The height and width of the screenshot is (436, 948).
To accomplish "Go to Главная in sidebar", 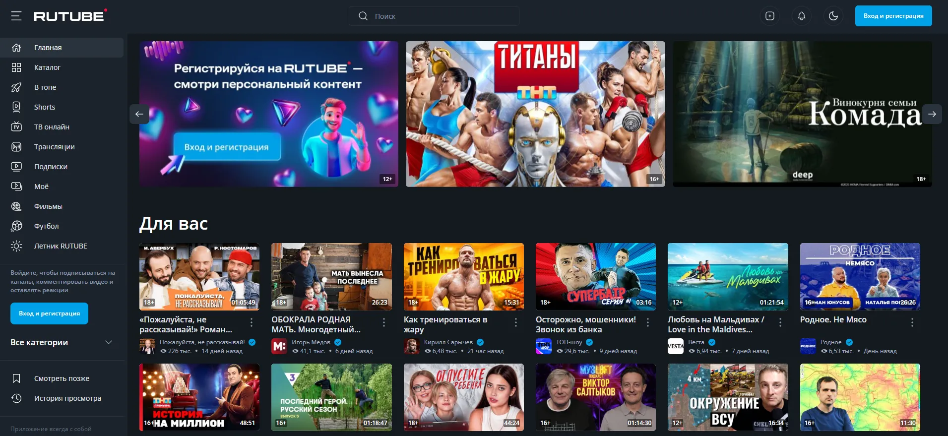I will tap(62, 48).
